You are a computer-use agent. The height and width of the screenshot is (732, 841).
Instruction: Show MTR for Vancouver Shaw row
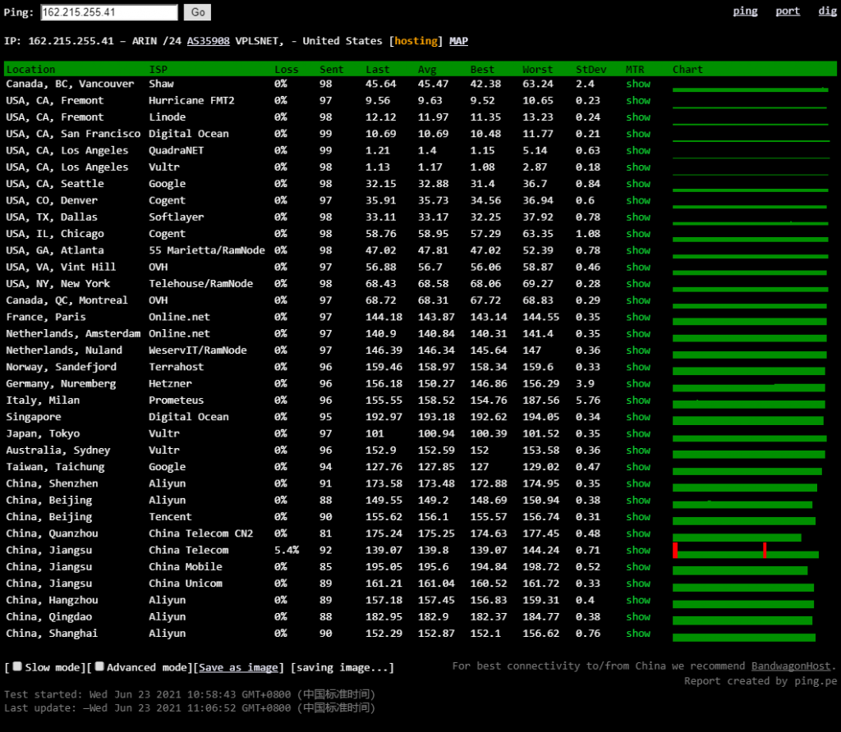[x=637, y=84]
